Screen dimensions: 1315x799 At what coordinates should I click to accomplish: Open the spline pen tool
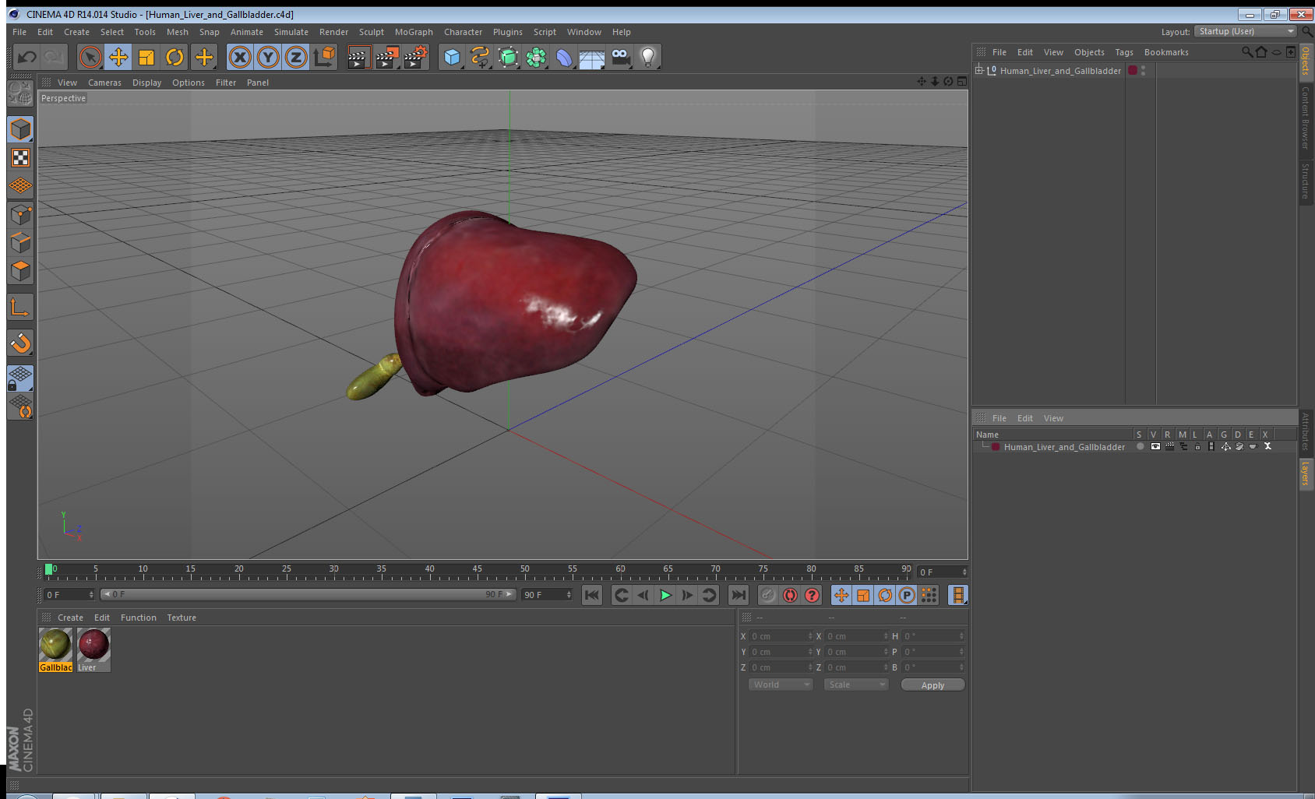[480, 57]
